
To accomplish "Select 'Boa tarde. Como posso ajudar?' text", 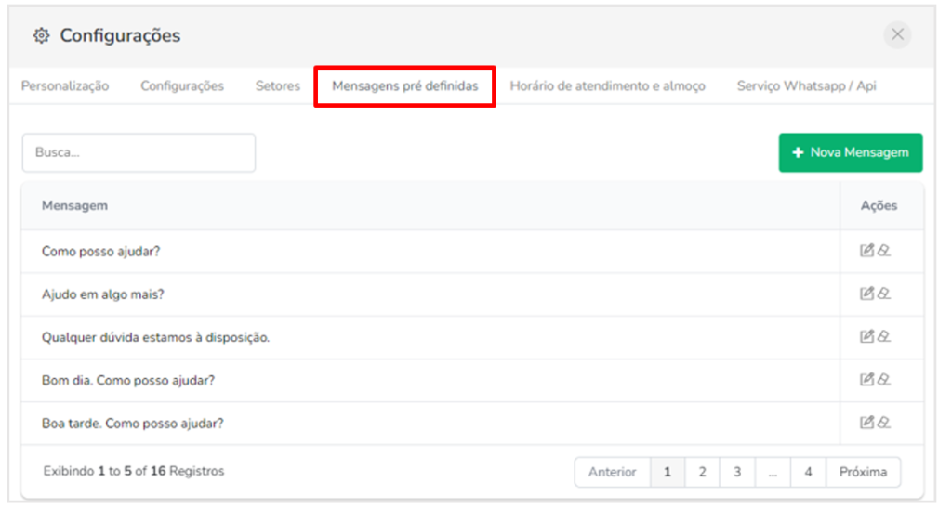I will pyautogui.click(x=132, y=424).
